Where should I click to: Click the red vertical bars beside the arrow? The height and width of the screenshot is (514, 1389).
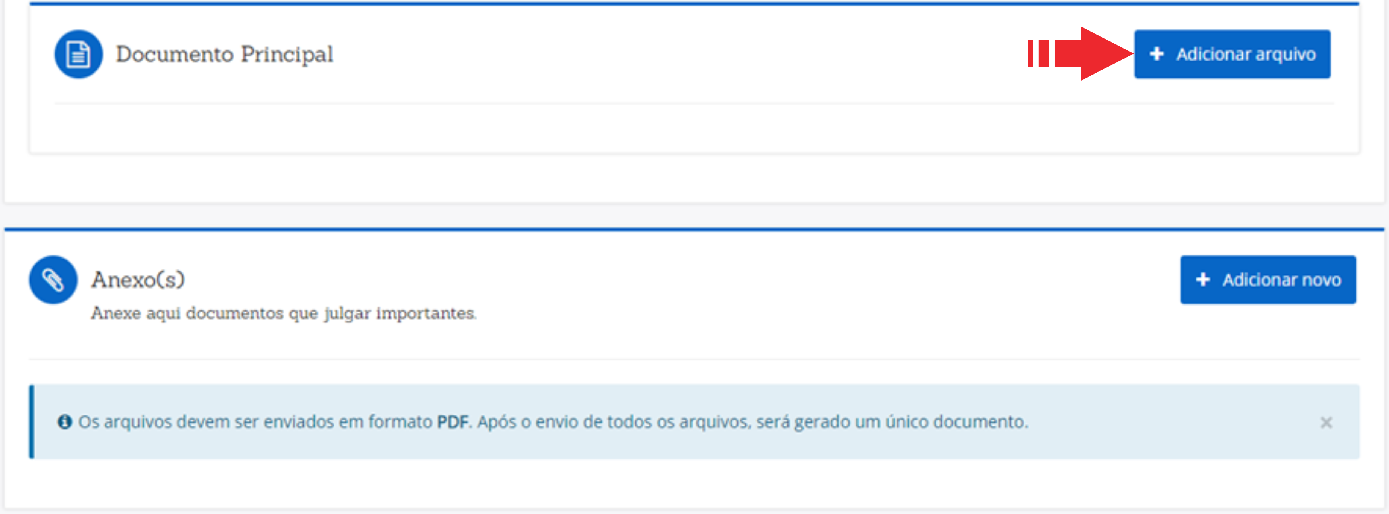[x=1038, y=53]
